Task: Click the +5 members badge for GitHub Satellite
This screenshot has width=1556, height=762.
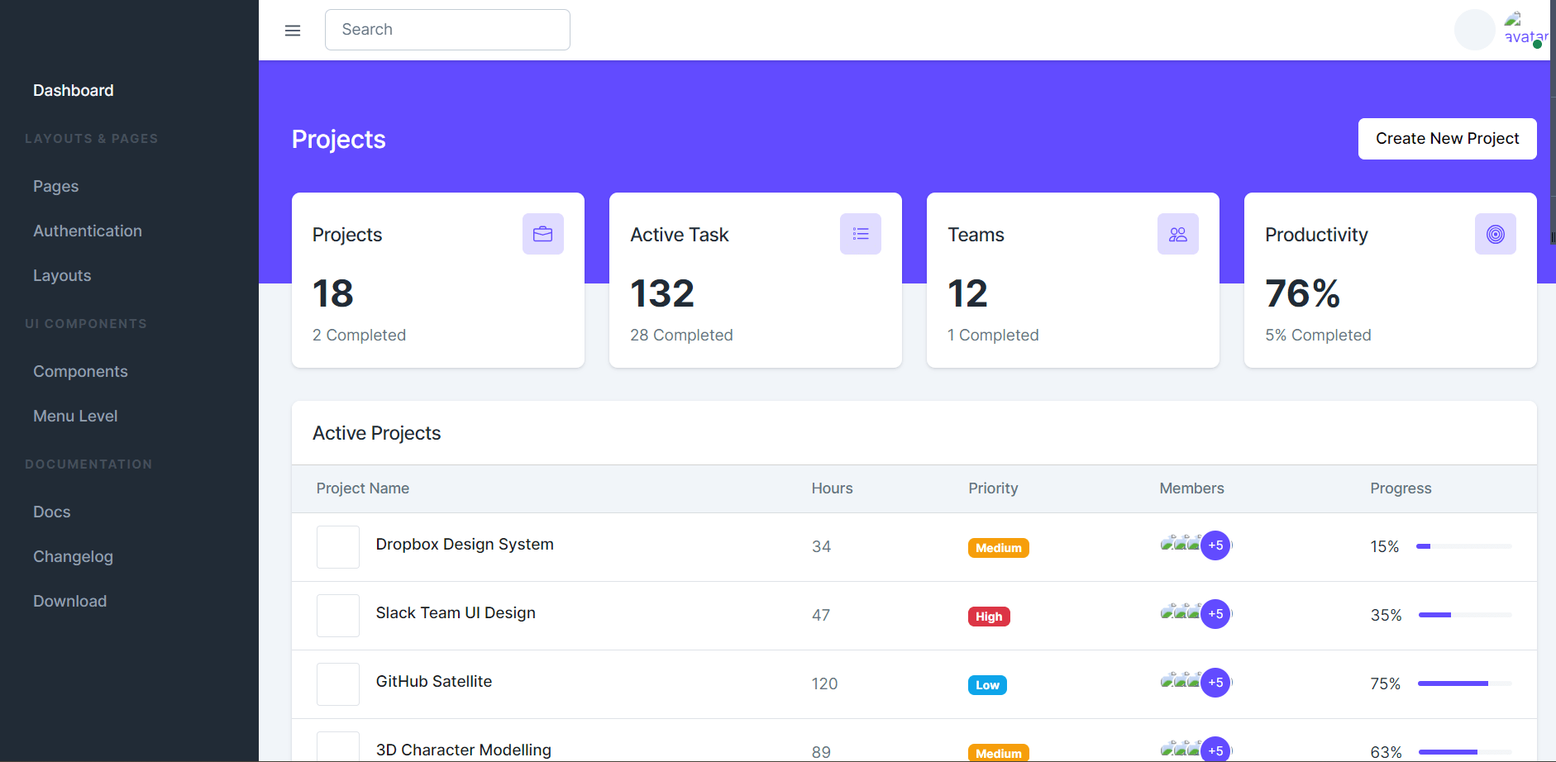Action: point(1215,683)
